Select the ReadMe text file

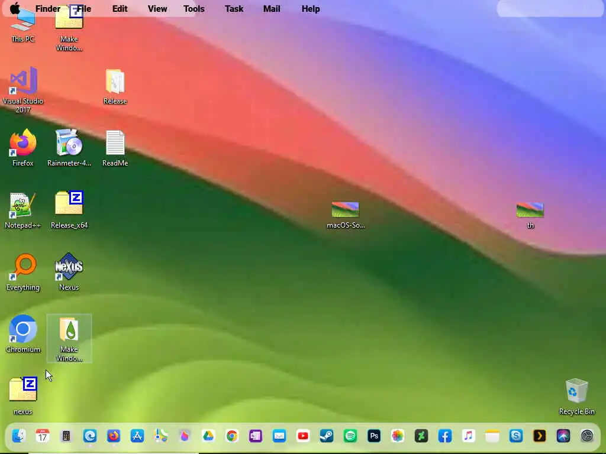point(115,148)
